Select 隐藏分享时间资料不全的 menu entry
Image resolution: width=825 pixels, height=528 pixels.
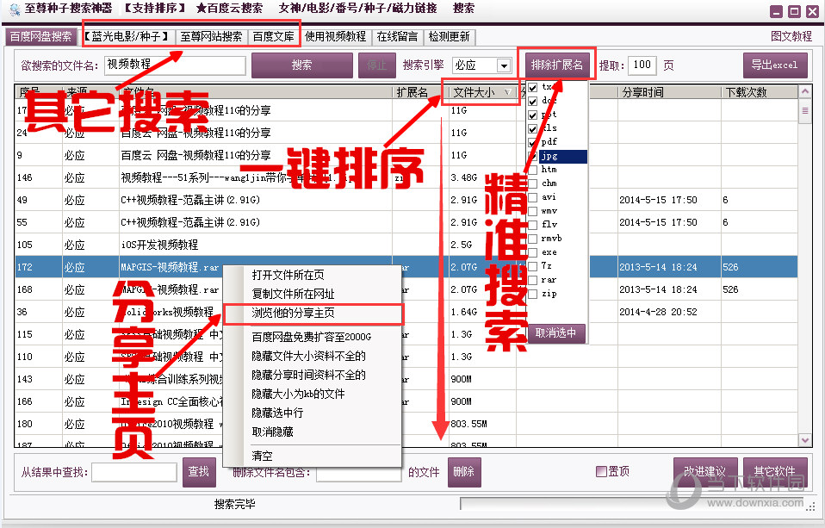308,375
